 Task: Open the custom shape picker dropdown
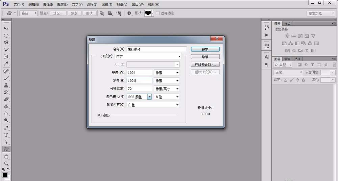click(153, 14)
